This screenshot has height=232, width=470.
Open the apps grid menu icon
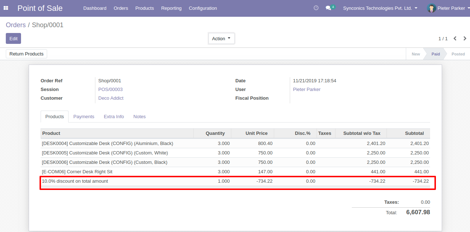6,8
